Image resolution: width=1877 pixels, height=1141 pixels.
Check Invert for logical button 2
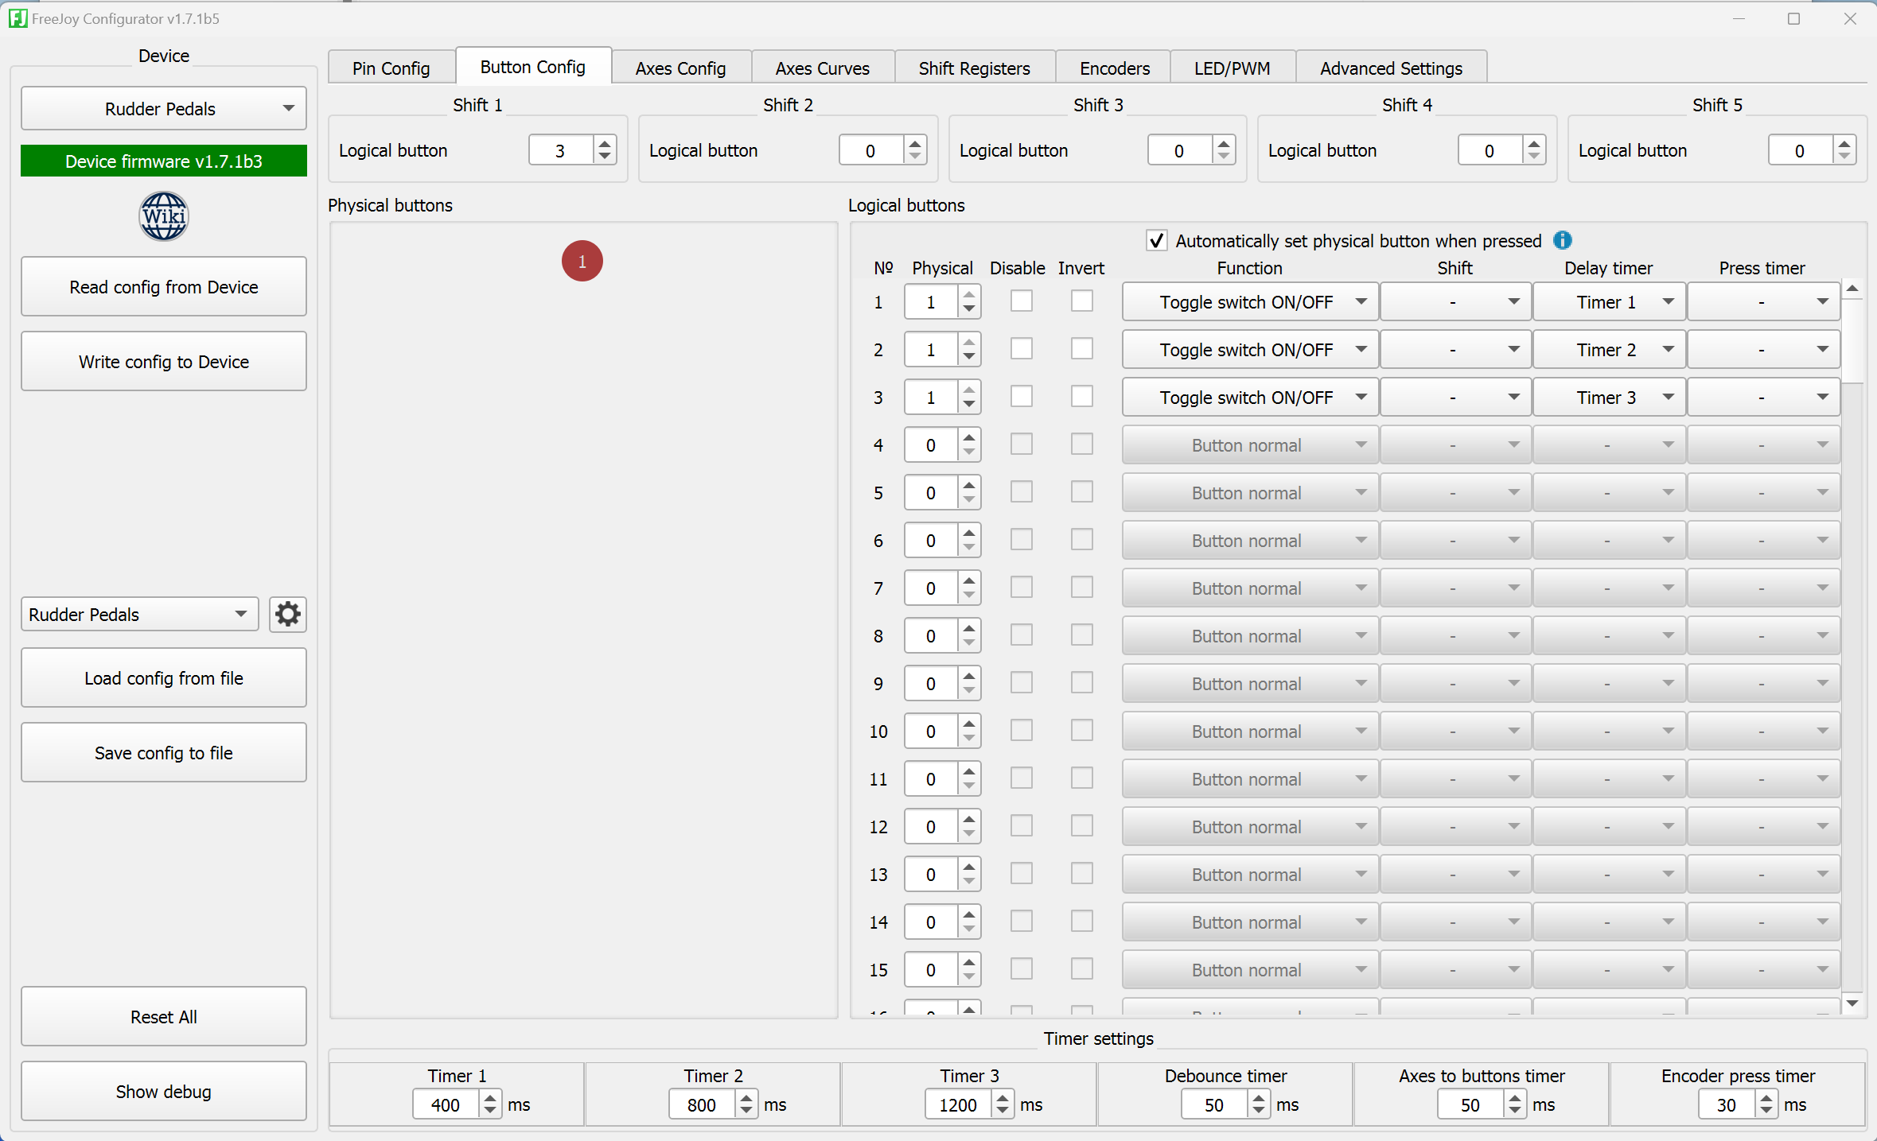click(1082, 349)
